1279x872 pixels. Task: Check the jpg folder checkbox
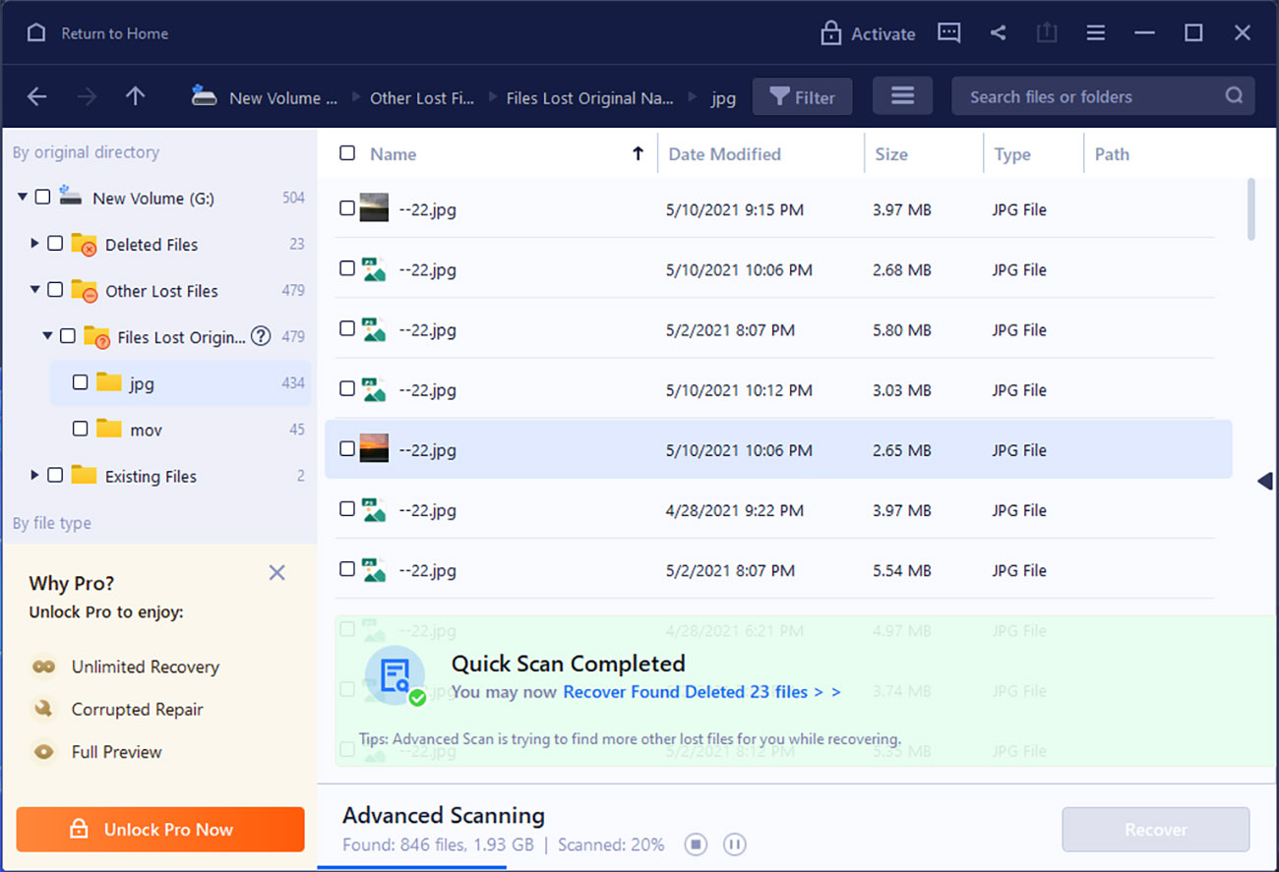pos(80,383)
